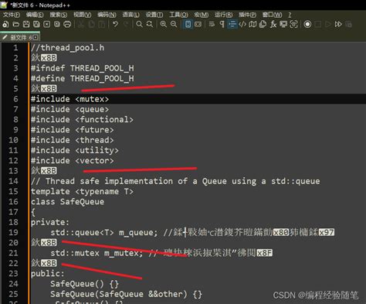Screen dimensions: 366x304
Task: Open the 宏(M) macro menu
Action: (x=202, y=15)
